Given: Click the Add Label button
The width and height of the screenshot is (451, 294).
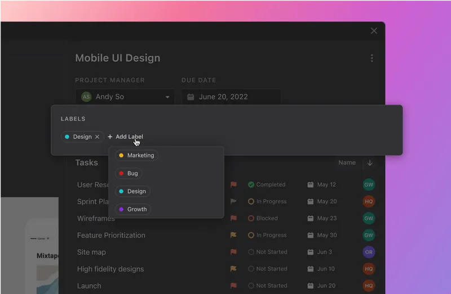Looking at the screenshot, I should (x=125, y=137).
